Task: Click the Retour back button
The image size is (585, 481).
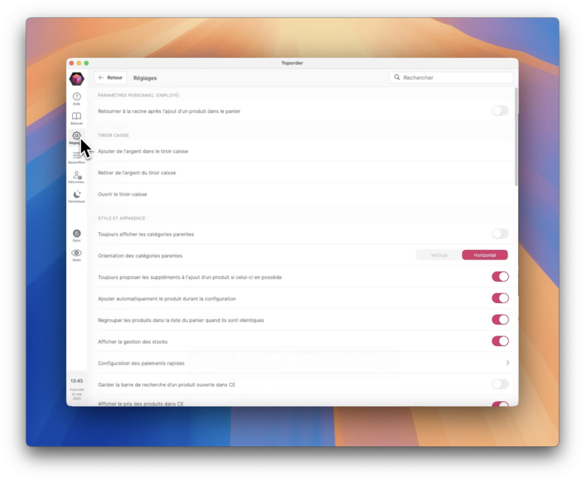Action: (110, 78)
